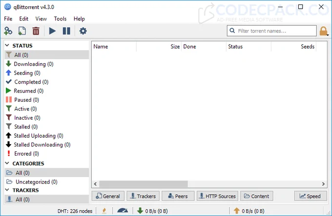Open the Tools menu
332x216 pixels.
tap(60, 19)
